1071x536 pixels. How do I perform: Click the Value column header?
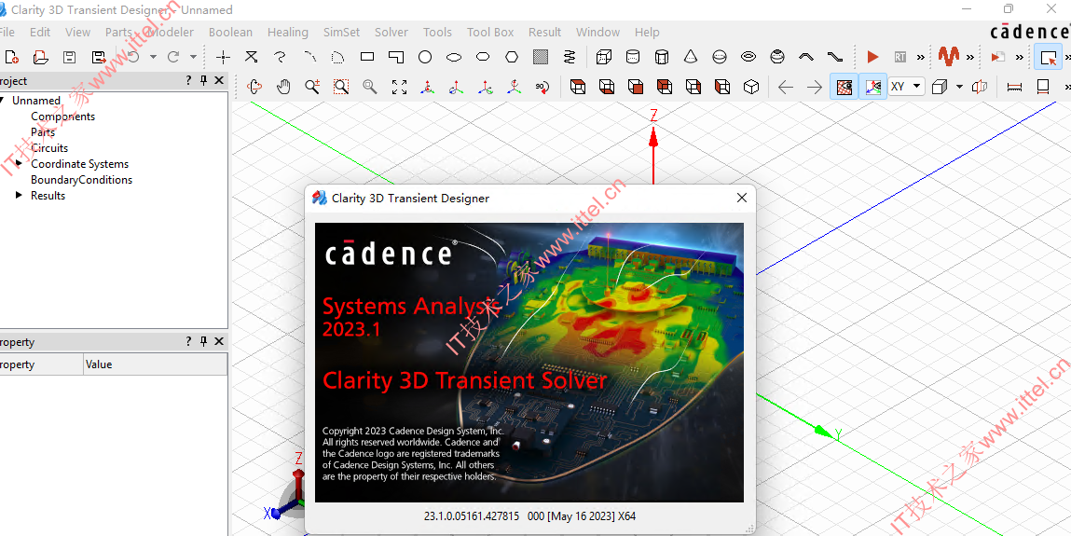pyautogui.click(x=155, y=364)
